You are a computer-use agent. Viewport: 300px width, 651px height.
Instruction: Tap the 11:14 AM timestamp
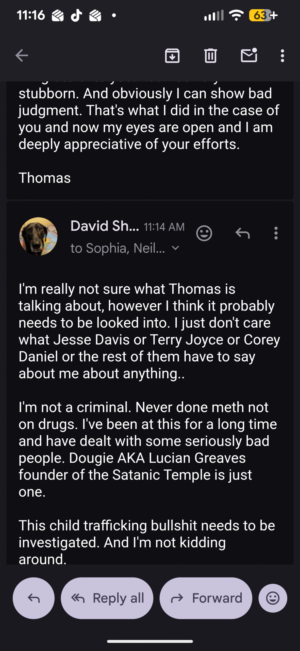coord(164,227)
